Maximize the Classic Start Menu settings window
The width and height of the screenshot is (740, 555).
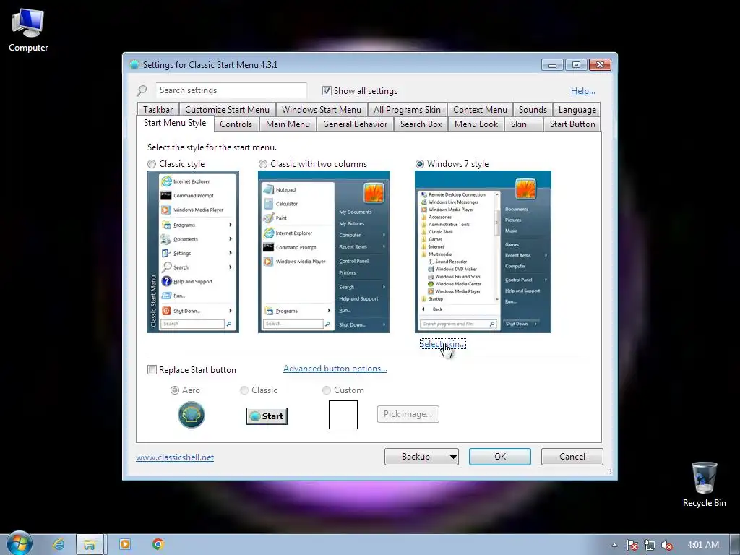click(576, 64)
